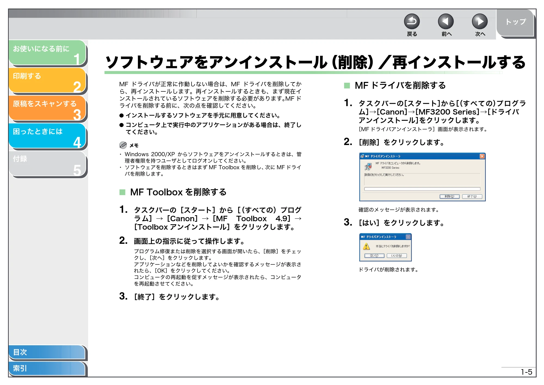Click the 次へ next-page arrow icon
The width and height of the screenshot is (544, 385).
[480, 21]
